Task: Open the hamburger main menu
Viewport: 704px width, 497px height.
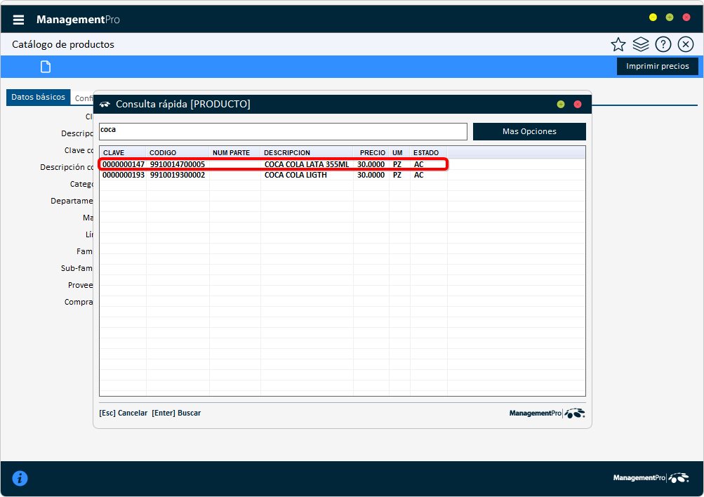Action: 19,20
